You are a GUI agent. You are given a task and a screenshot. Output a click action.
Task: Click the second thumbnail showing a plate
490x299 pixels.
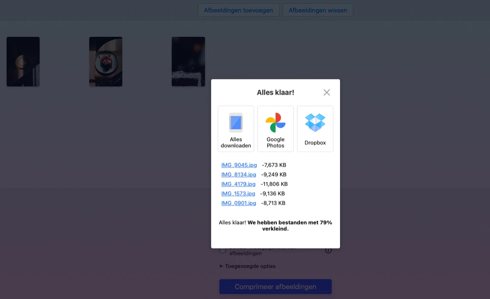click(106, 62)
